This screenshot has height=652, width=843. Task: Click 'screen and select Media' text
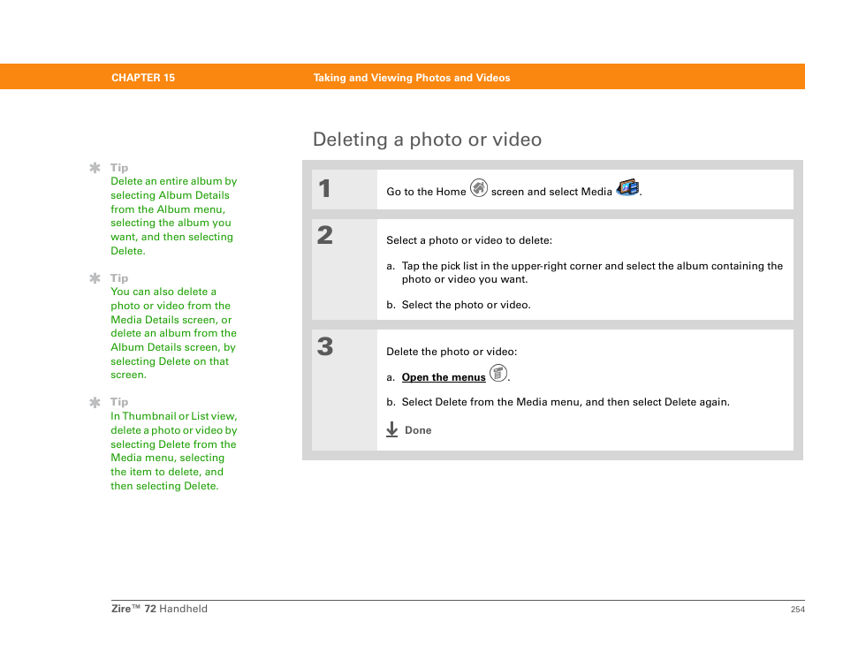coord(551,192)
